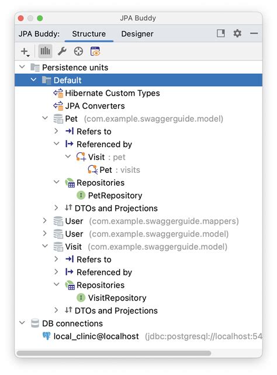Viewport: 277px width, 375px height.
Task: Select the Pet entity row text
Action: 71,118
